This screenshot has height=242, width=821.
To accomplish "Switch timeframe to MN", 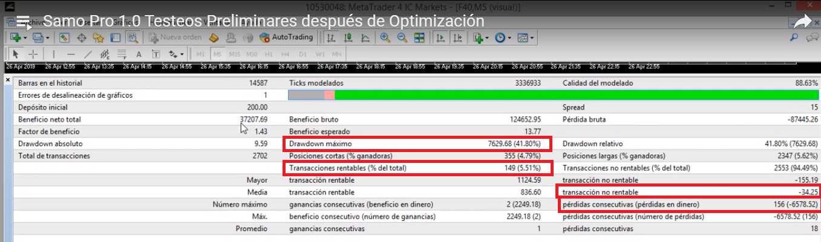I will [x=336, y=54].
